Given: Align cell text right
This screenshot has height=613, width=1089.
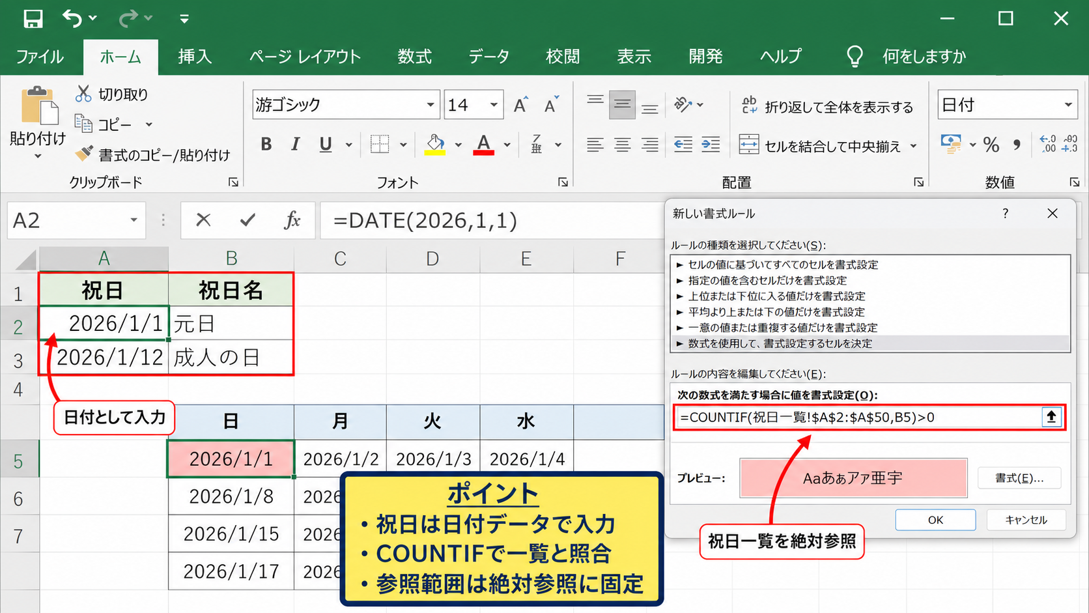Looking at the screenshot, I should point(649,145).
